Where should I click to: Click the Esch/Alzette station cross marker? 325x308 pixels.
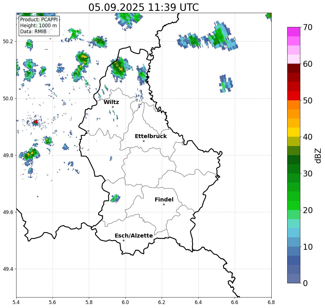[x=123, y=241]
